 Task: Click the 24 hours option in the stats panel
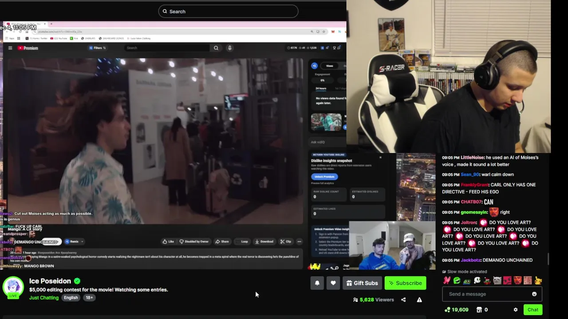pyautogui.click(x=321, y=89)
